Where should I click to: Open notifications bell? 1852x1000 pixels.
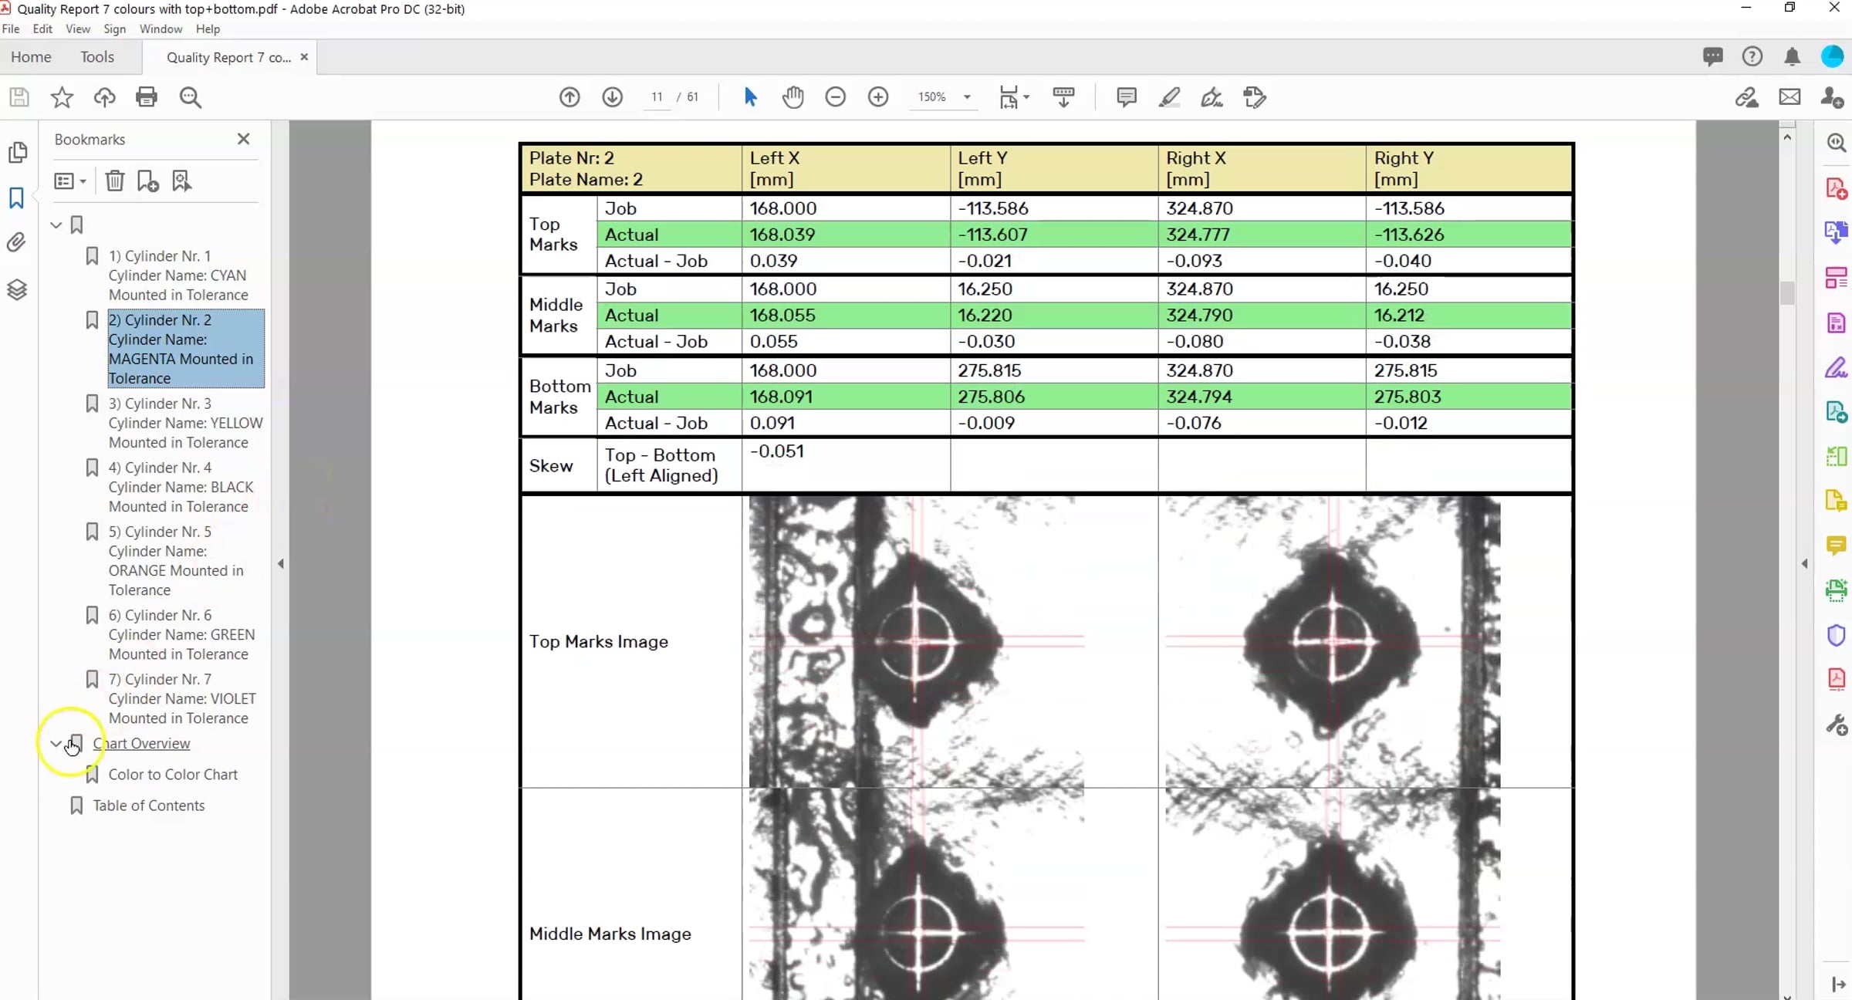coord(1792,56)
